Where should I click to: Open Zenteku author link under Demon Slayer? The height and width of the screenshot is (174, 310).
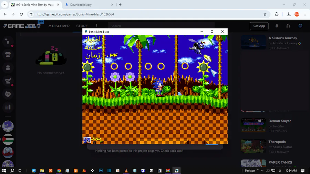(x=278, y=126)
